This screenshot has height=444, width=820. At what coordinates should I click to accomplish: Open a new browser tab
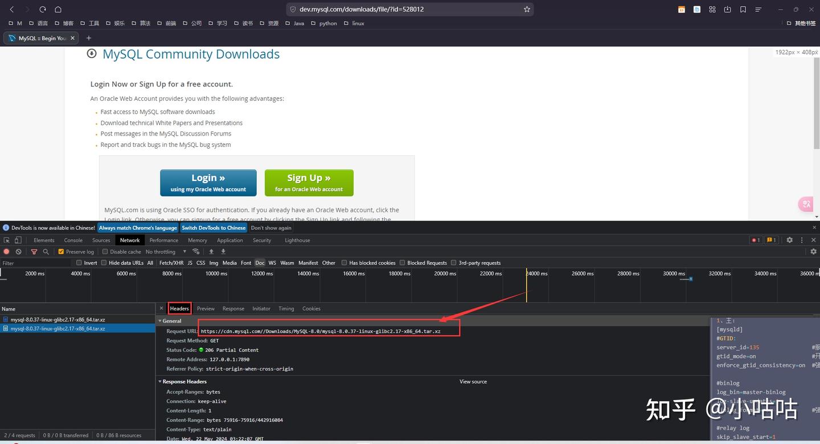point(88,38)
